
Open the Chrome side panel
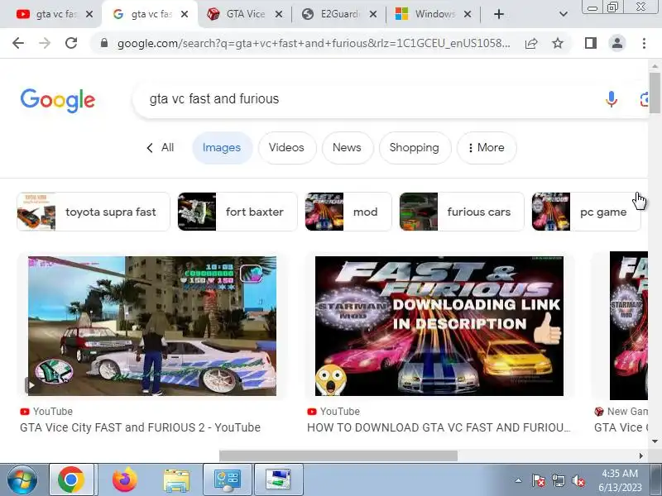point(591,43)
